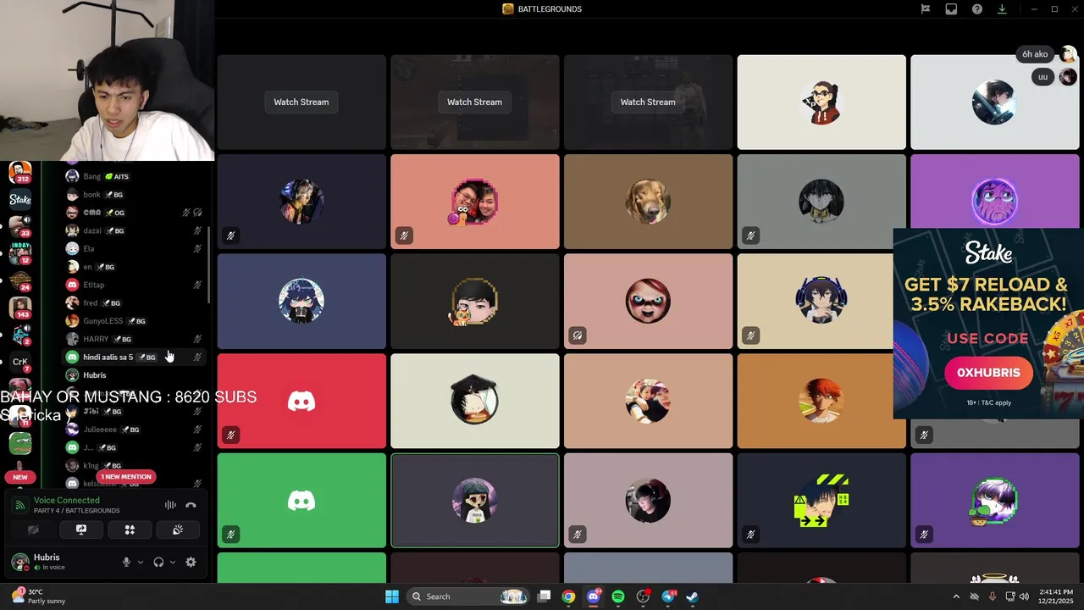The width and height of the screenshot is (1084, 610).
Task: Open Discord user settings gear
Action: 191,562
